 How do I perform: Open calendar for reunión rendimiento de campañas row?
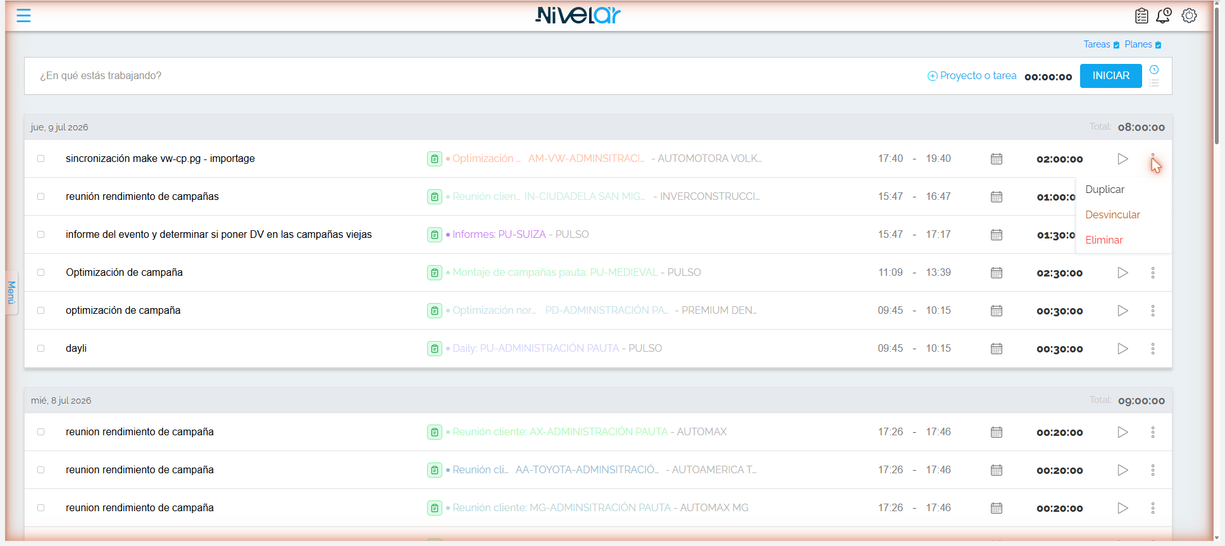pyautogui.click(x=997, y=197)
